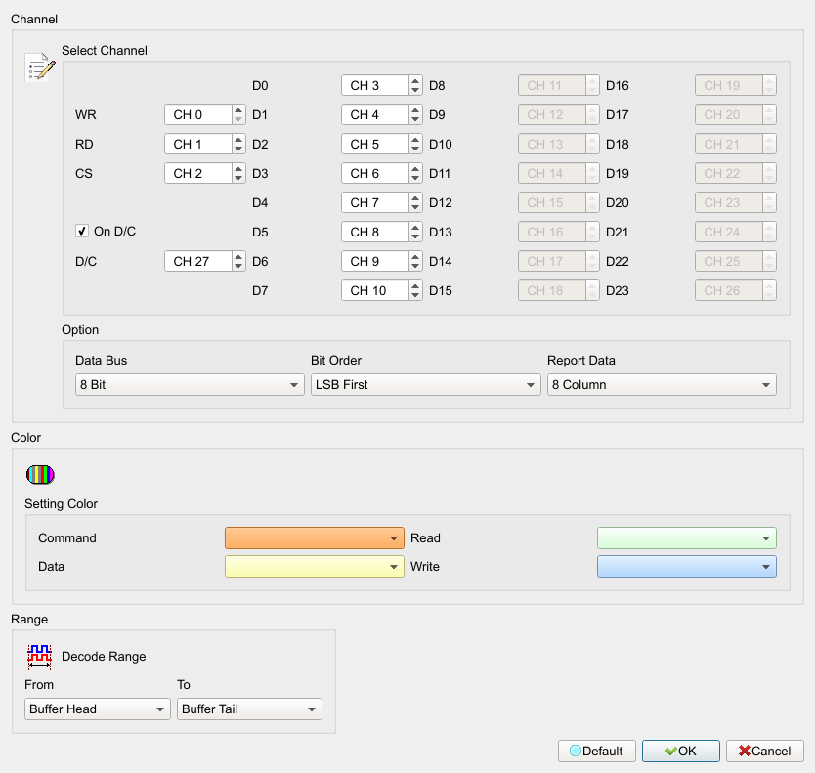Increase the D6 channel stepper
Viewport: 815px width, 773px height.
point(415,257)
